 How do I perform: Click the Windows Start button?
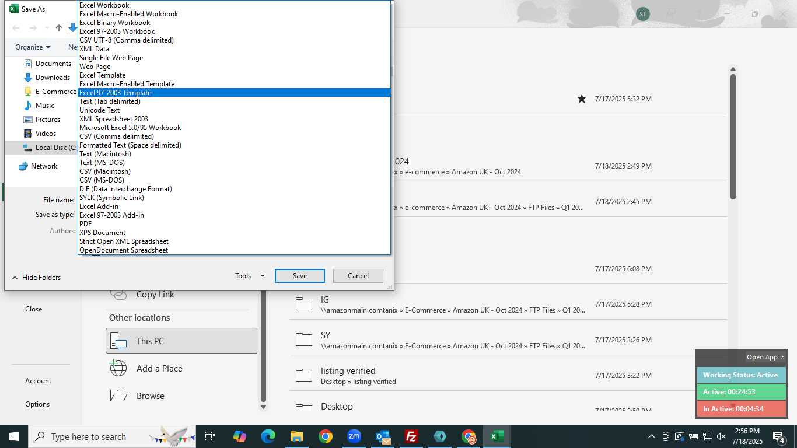[x=14, y=436]
